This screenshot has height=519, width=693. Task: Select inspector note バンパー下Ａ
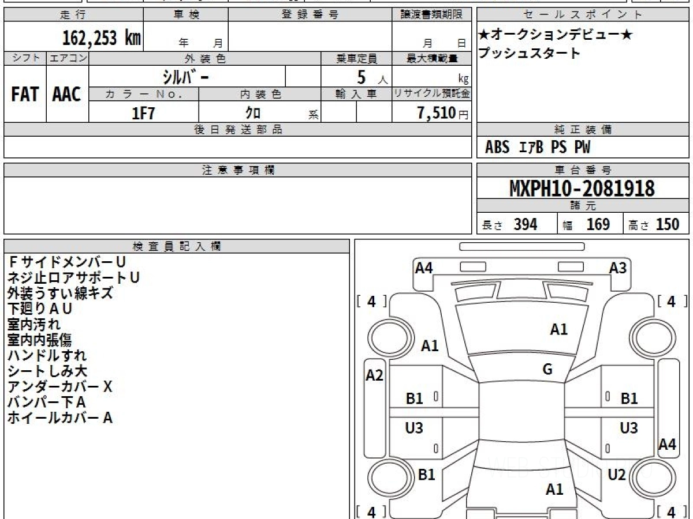click(47, 402)
